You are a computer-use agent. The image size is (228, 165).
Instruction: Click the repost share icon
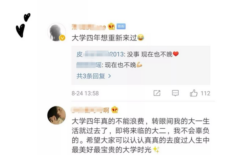tap(157, 93)
